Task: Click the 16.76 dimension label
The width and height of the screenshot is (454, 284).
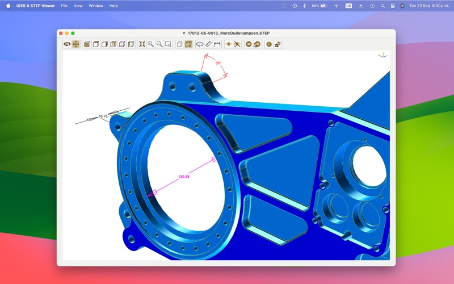Action: [103, 116]
